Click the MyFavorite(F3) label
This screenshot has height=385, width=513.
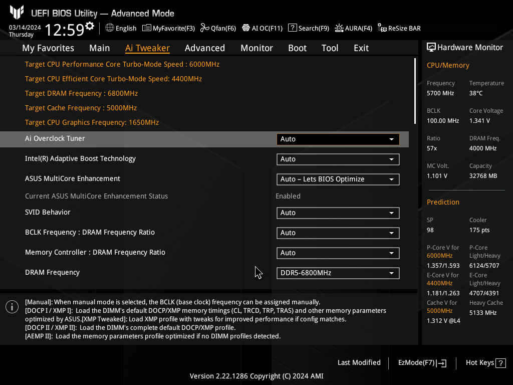[x=174, y=29]
